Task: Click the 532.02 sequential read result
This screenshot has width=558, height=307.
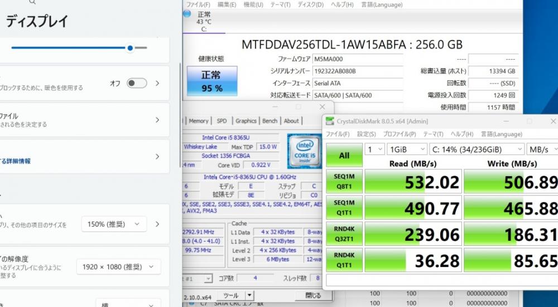Action: coord(413,182)
